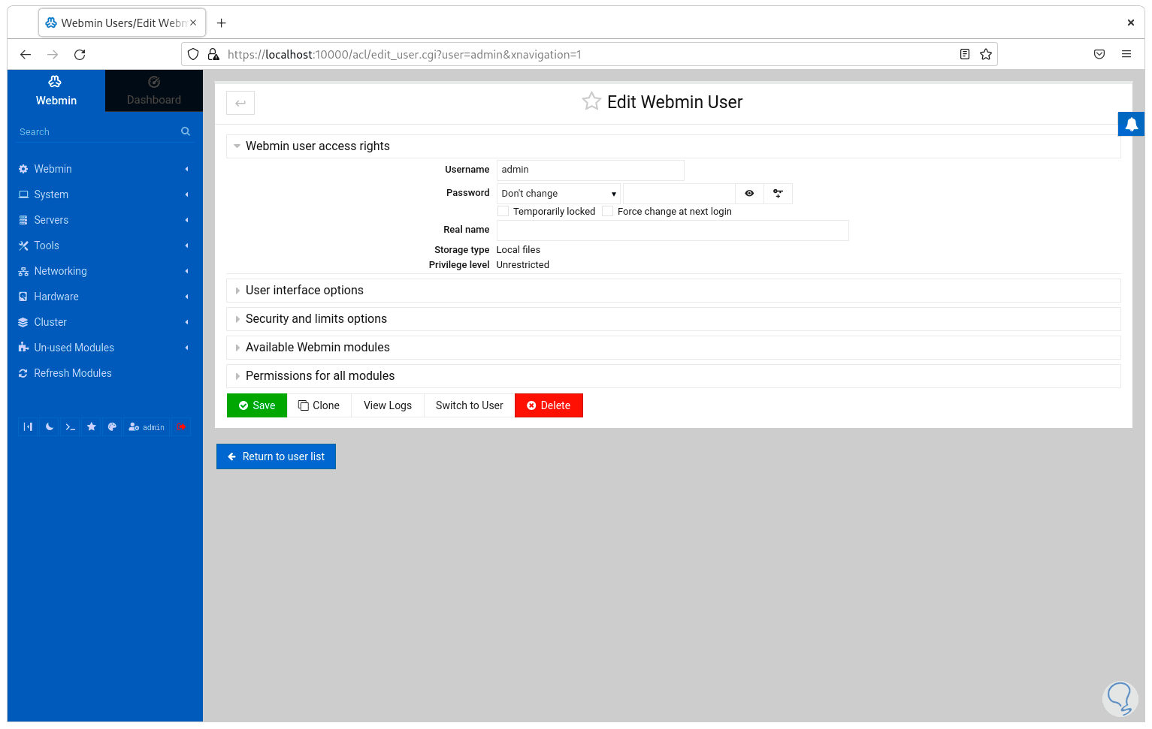Show password with the eye icon
Screen dimensions: 1152x729
tap(749, 194)
